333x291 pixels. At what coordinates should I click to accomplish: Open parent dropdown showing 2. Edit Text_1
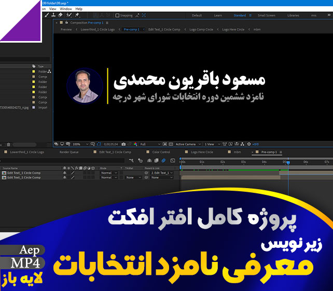[162, 173]
